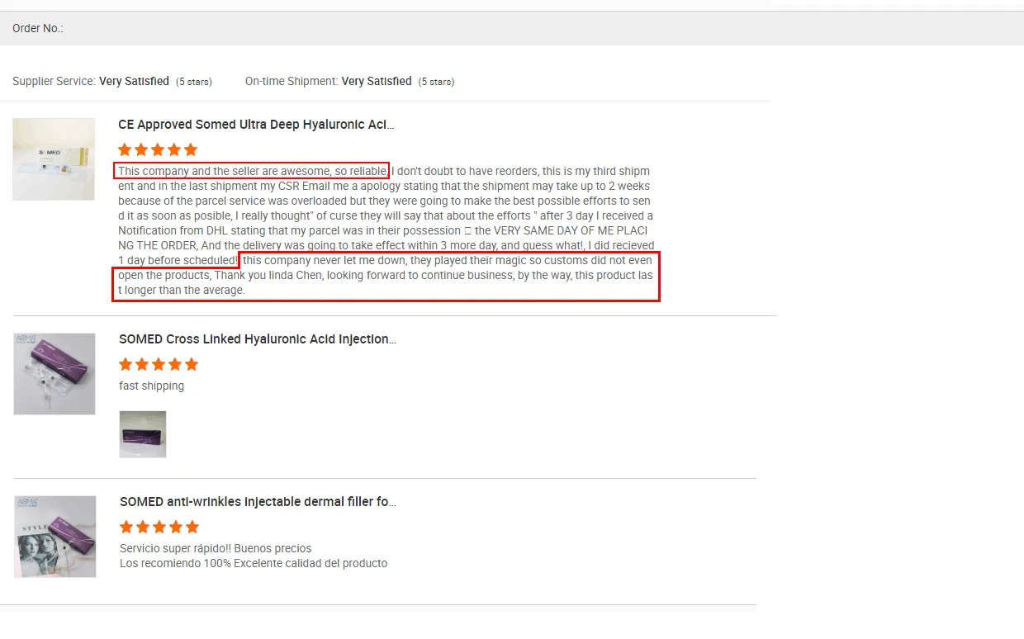The image size is (1024, 639).
Task: View the CE Approved Somed product thumbnail
Action: point(54,159)
